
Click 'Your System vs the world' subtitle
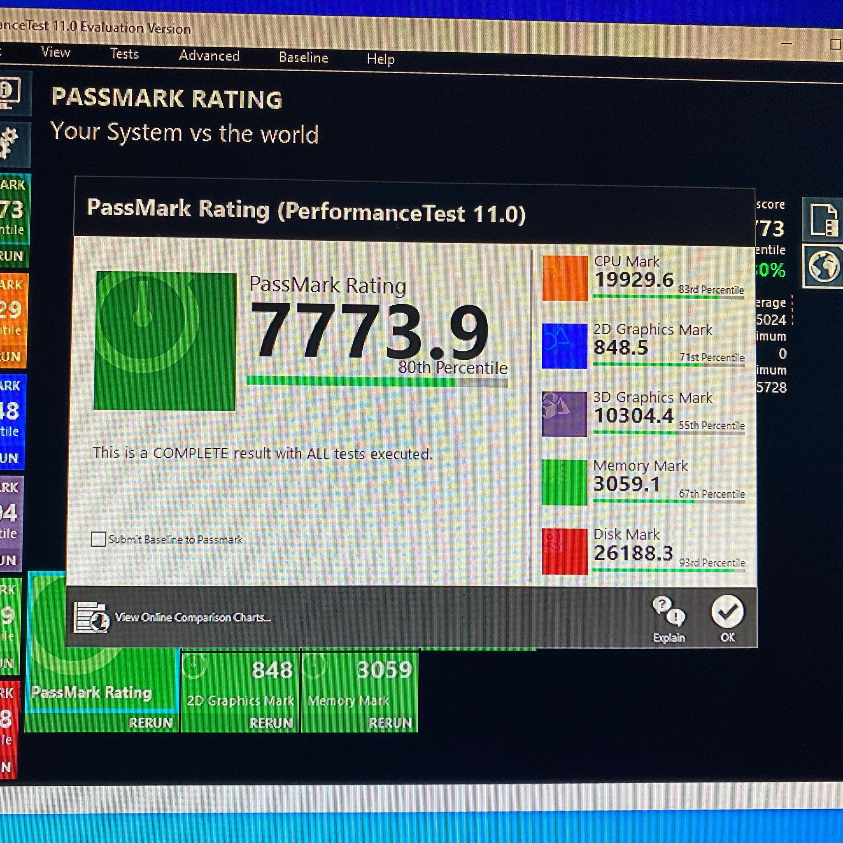click(184, 133)
